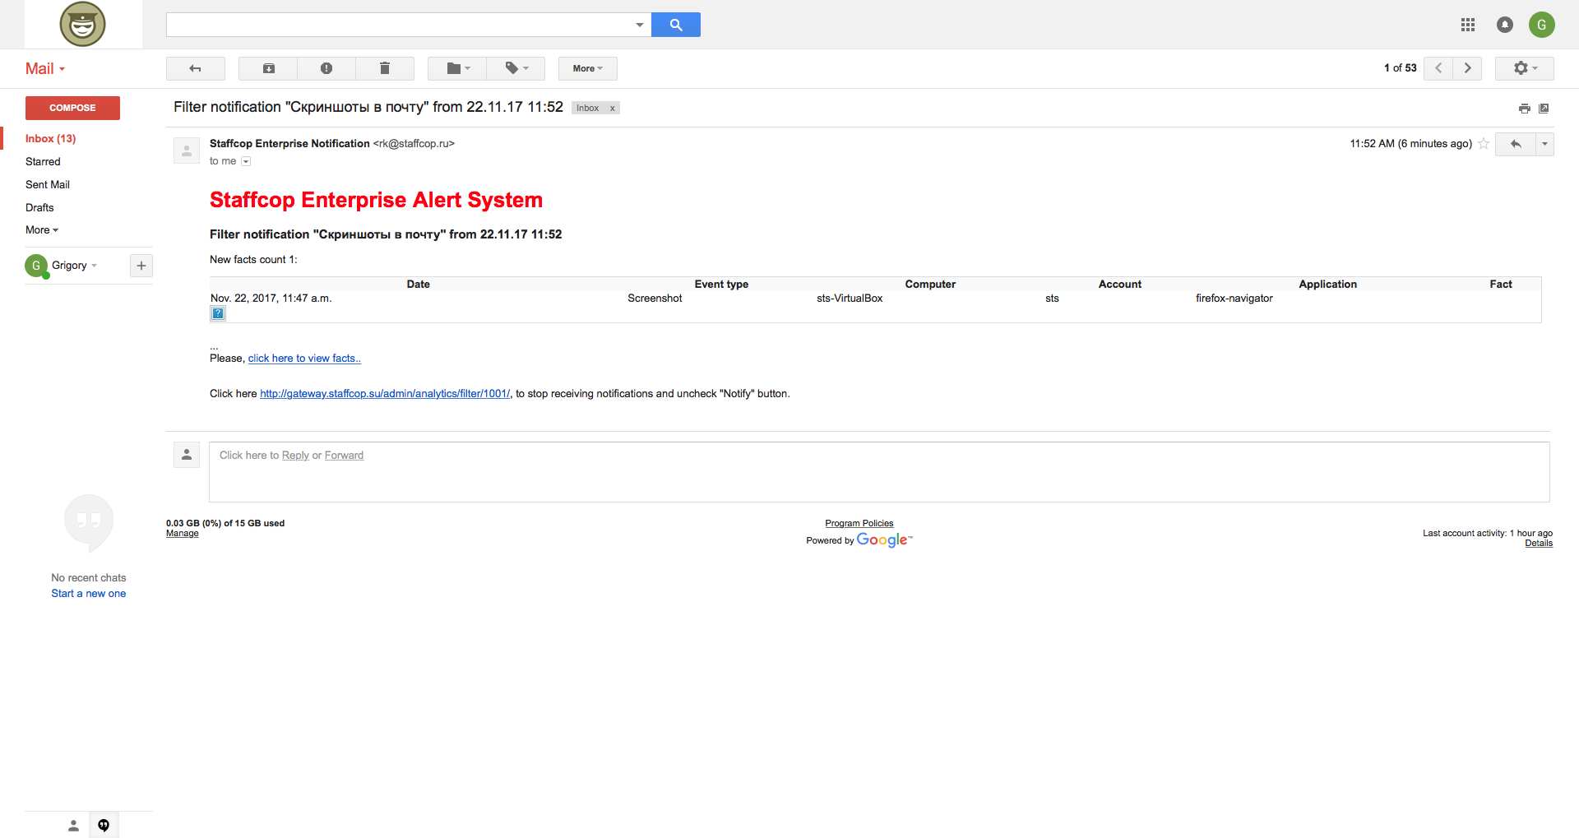Click the sender's profile picture
The image size is (1579, 838).
[x=187, y=150]
